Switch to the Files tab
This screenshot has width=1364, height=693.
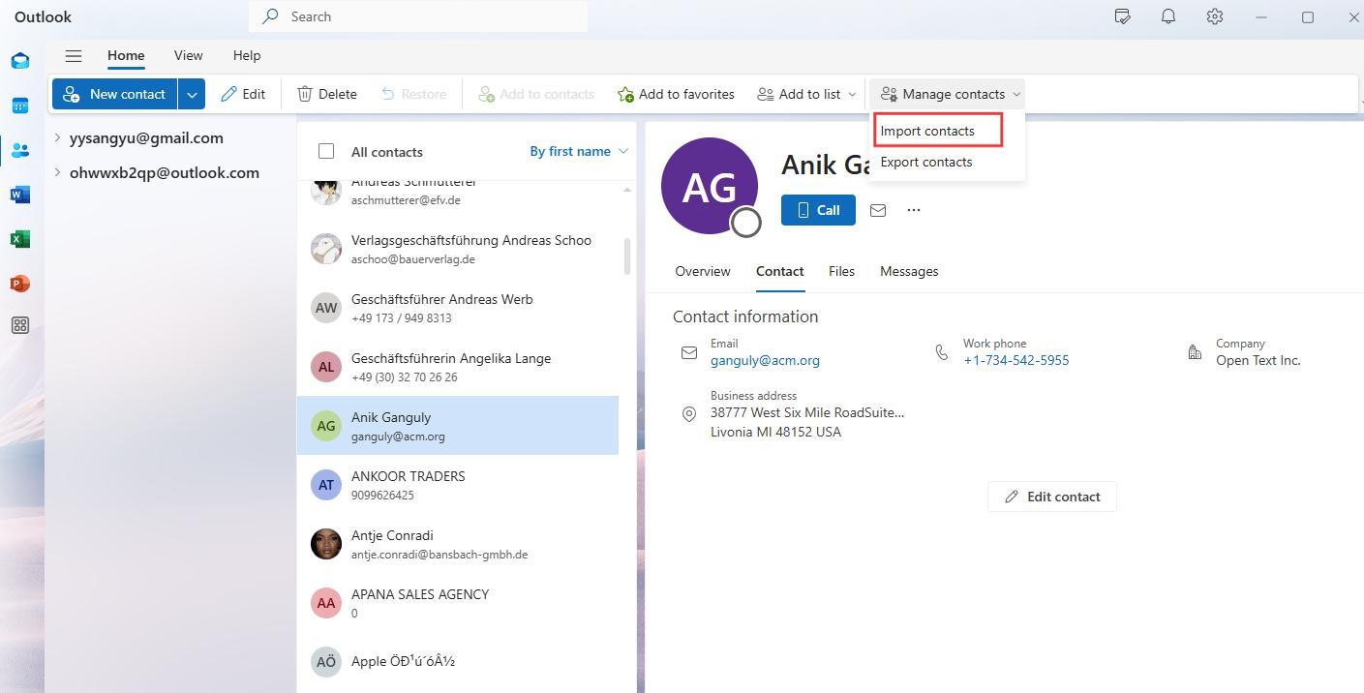[x=841, y=271]
